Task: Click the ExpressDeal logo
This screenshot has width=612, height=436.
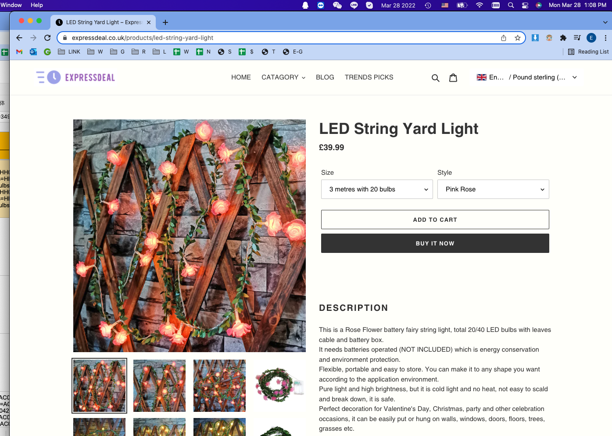Action: coord(75,77)
